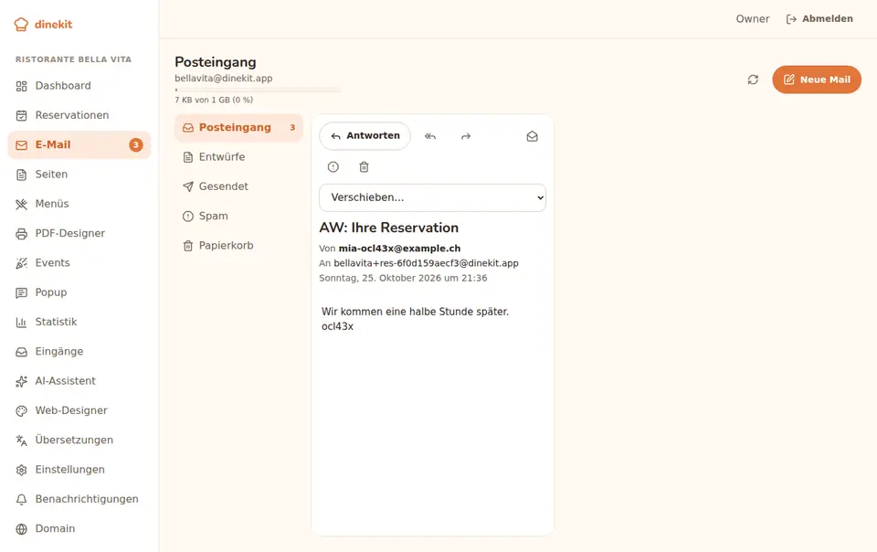Click the Seiten document icon
Screen dimensions: 877x552
click(x=21, y=175)
